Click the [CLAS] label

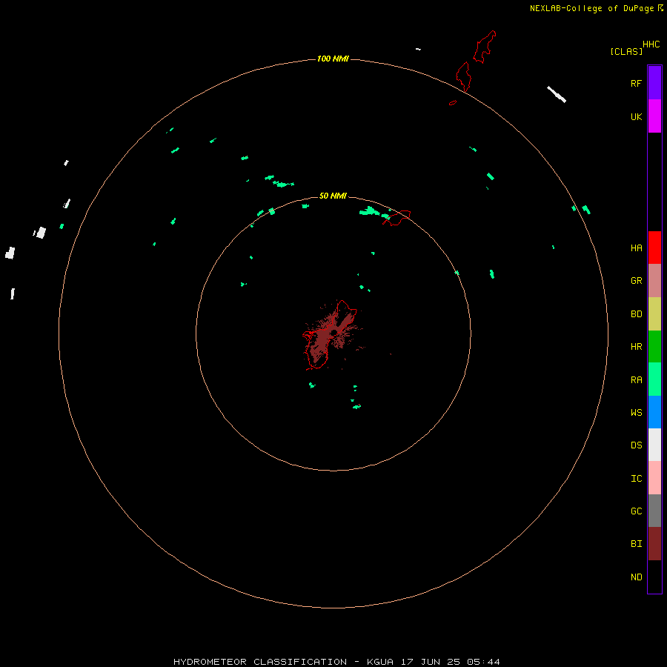(626, 51)
